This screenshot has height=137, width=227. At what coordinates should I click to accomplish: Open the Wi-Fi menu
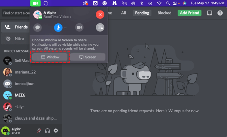159,3
